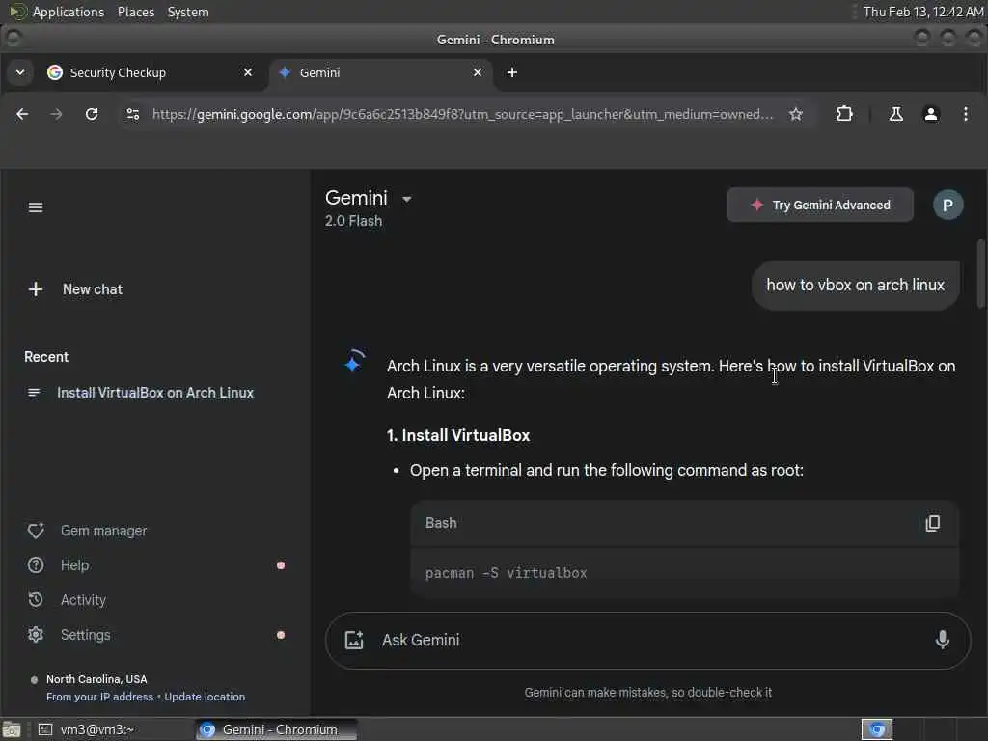
Task: Switch to the Security Checkup tab
Action: coord(151,72)
